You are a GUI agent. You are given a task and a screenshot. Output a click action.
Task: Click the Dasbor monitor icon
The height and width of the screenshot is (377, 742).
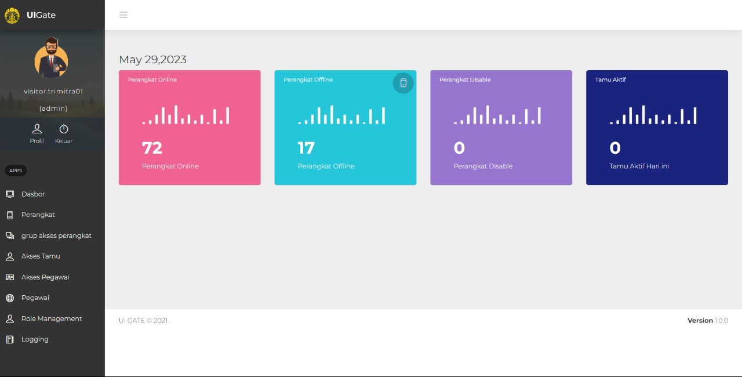(x=10, y=194)
